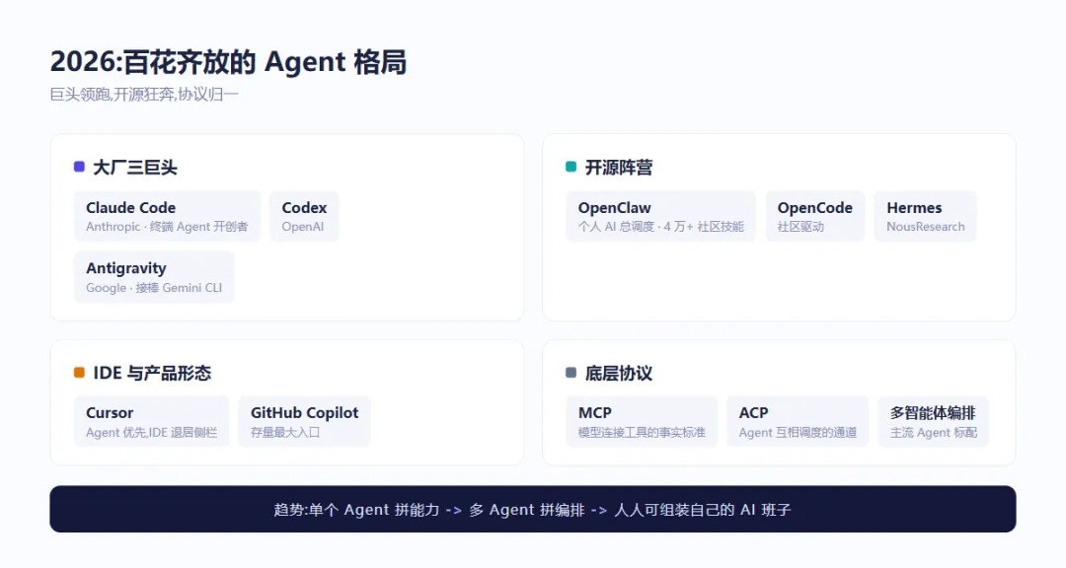Click the orange square beside IDE 与产品形态

[79, 373]
